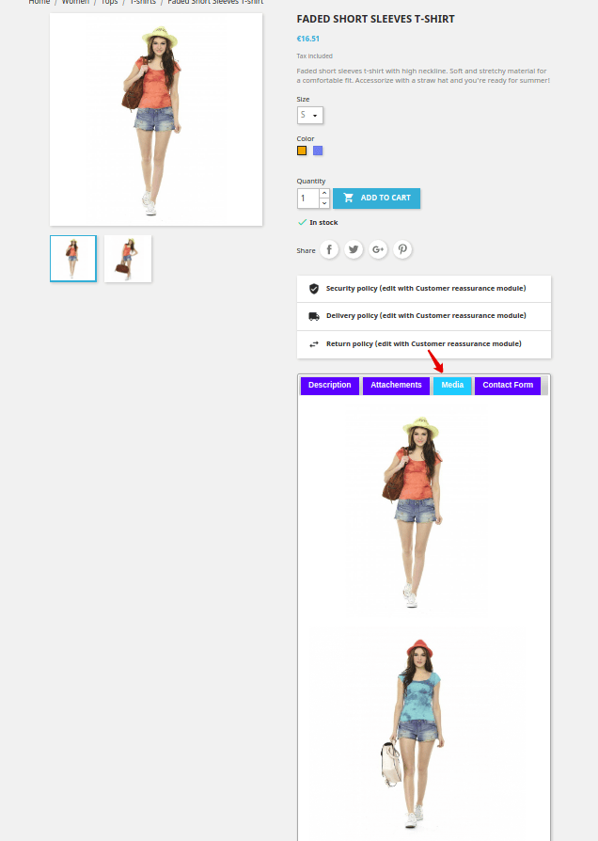Viewport: 598px width, 841px height.
Task: Open the Contact Form tab
Action: point(508,385)
